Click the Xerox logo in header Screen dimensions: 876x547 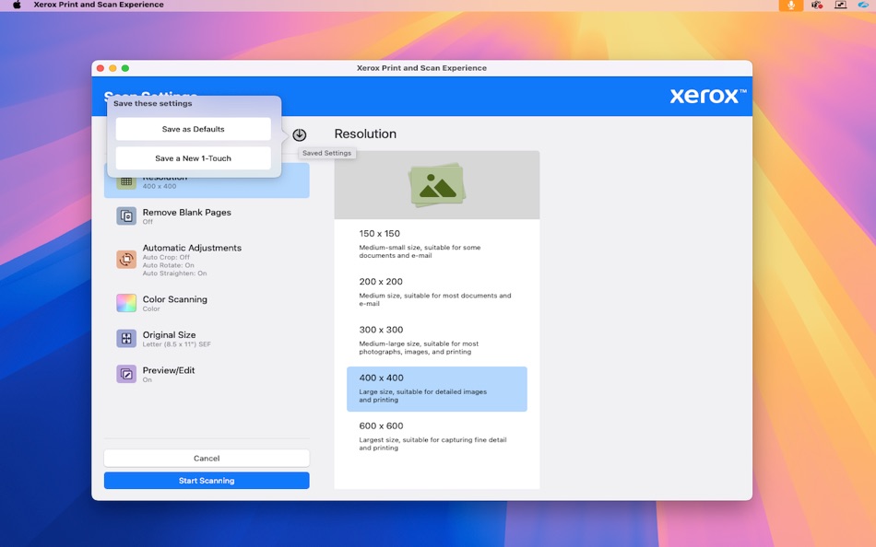707,96
